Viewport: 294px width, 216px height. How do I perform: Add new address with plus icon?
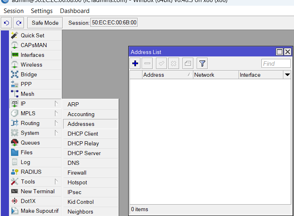pos(135,63)
